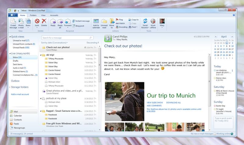Click the E-mail message button

coord(13,24)
